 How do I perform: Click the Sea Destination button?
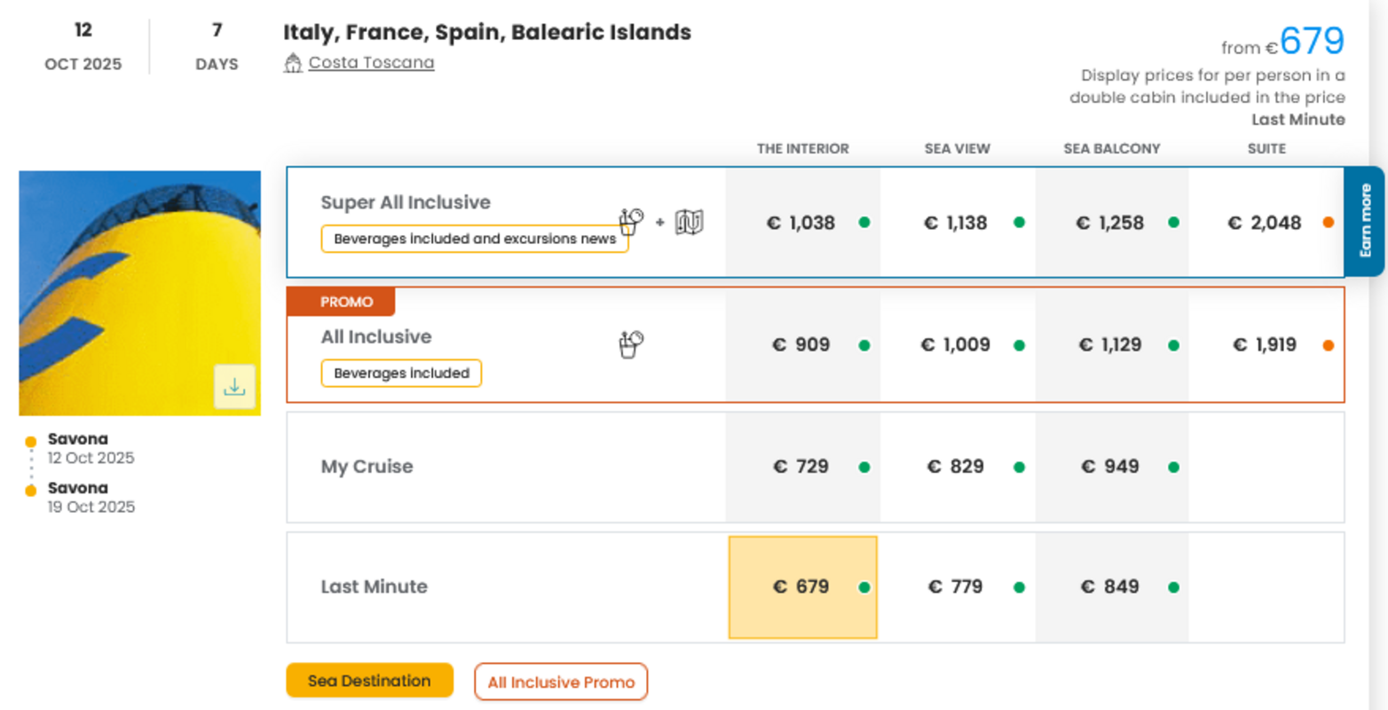point(369,681)
